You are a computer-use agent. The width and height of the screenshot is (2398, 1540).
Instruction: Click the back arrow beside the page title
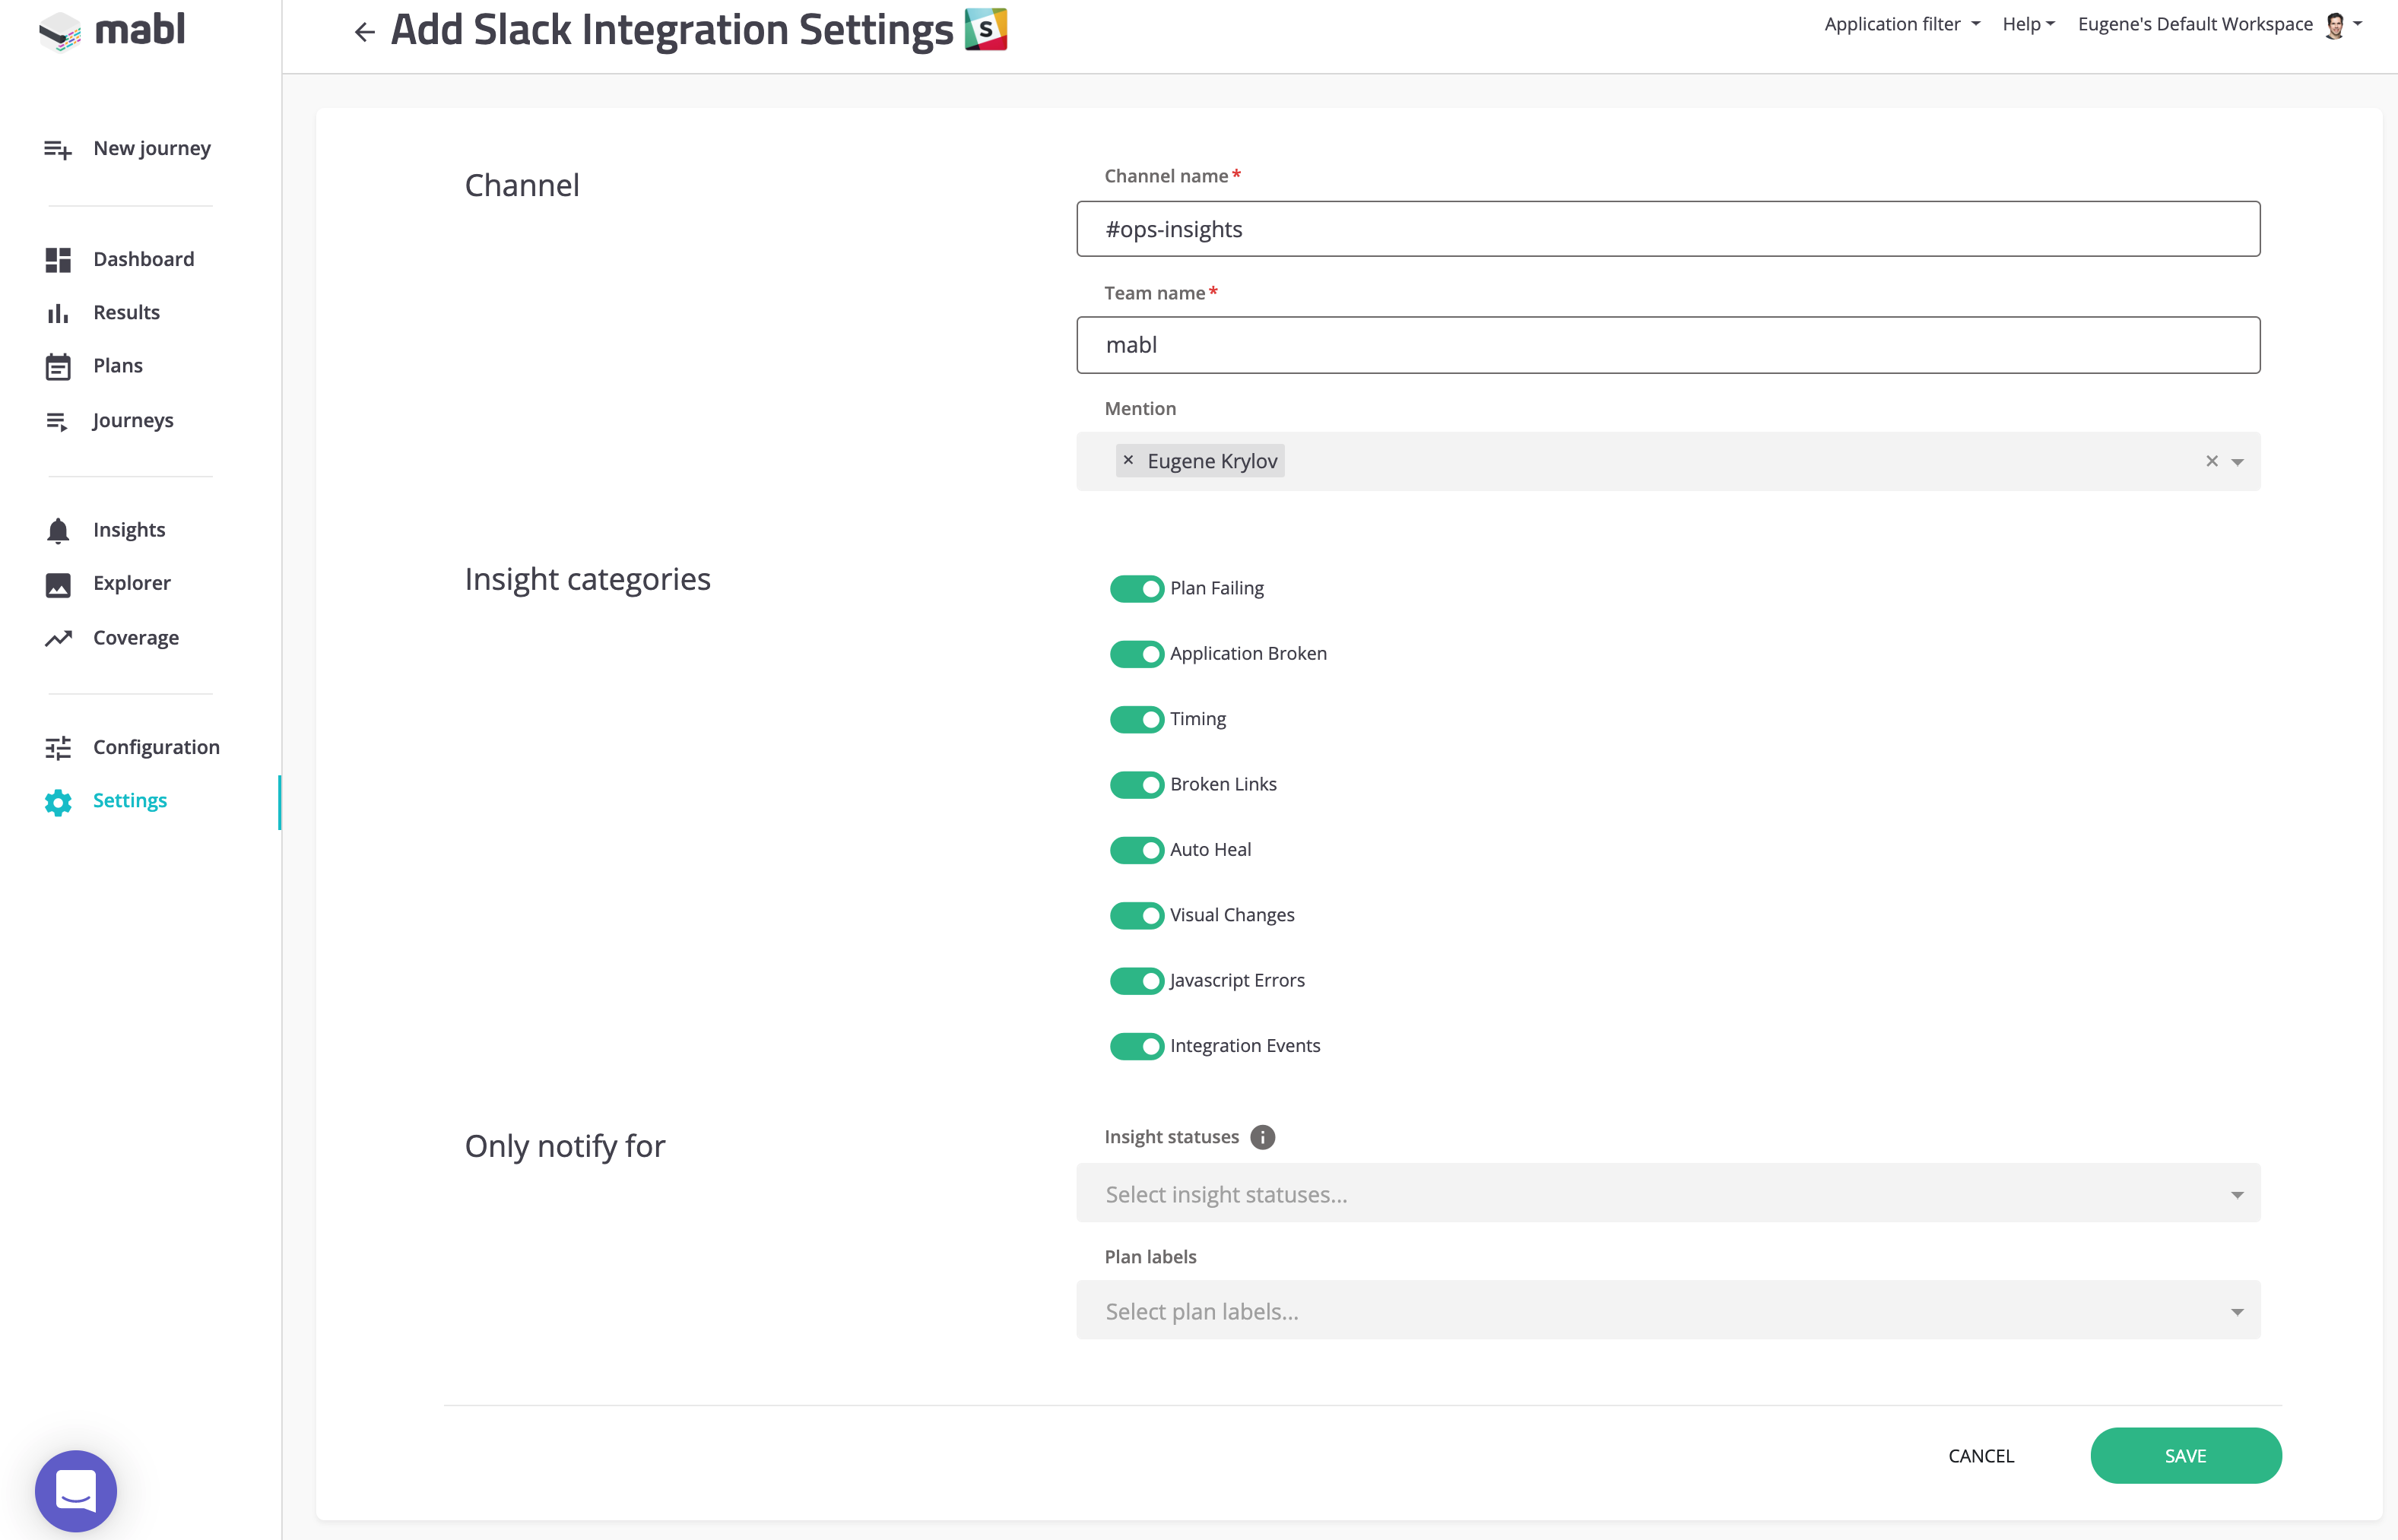(364, 32)
